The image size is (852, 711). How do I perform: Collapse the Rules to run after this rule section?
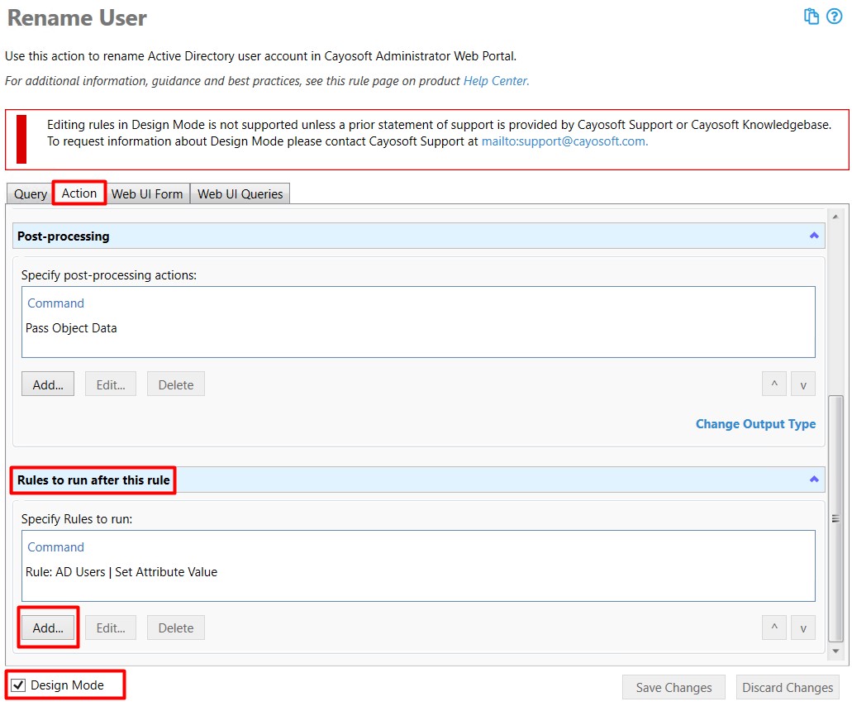coord(814,479)
